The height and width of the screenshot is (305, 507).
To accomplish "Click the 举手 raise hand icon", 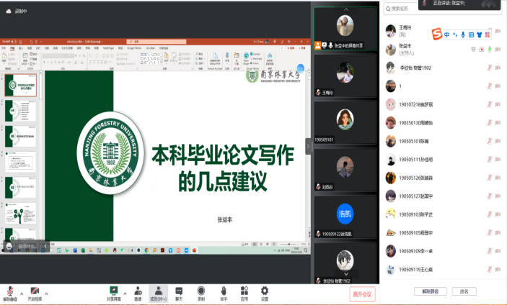I will [x=224, y=290].
